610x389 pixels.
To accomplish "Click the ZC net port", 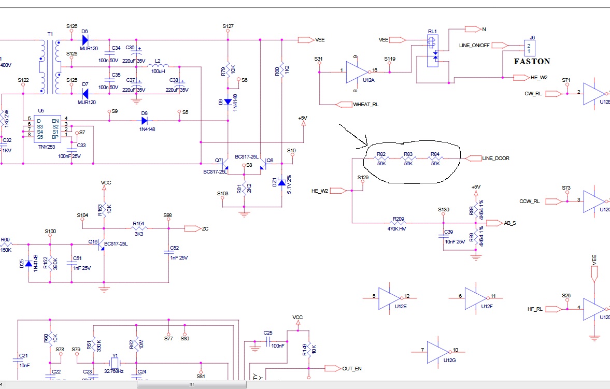I will point(193,228).
